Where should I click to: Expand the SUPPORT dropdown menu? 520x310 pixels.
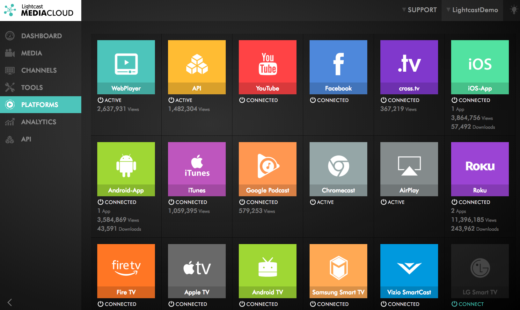coord(419,10)
